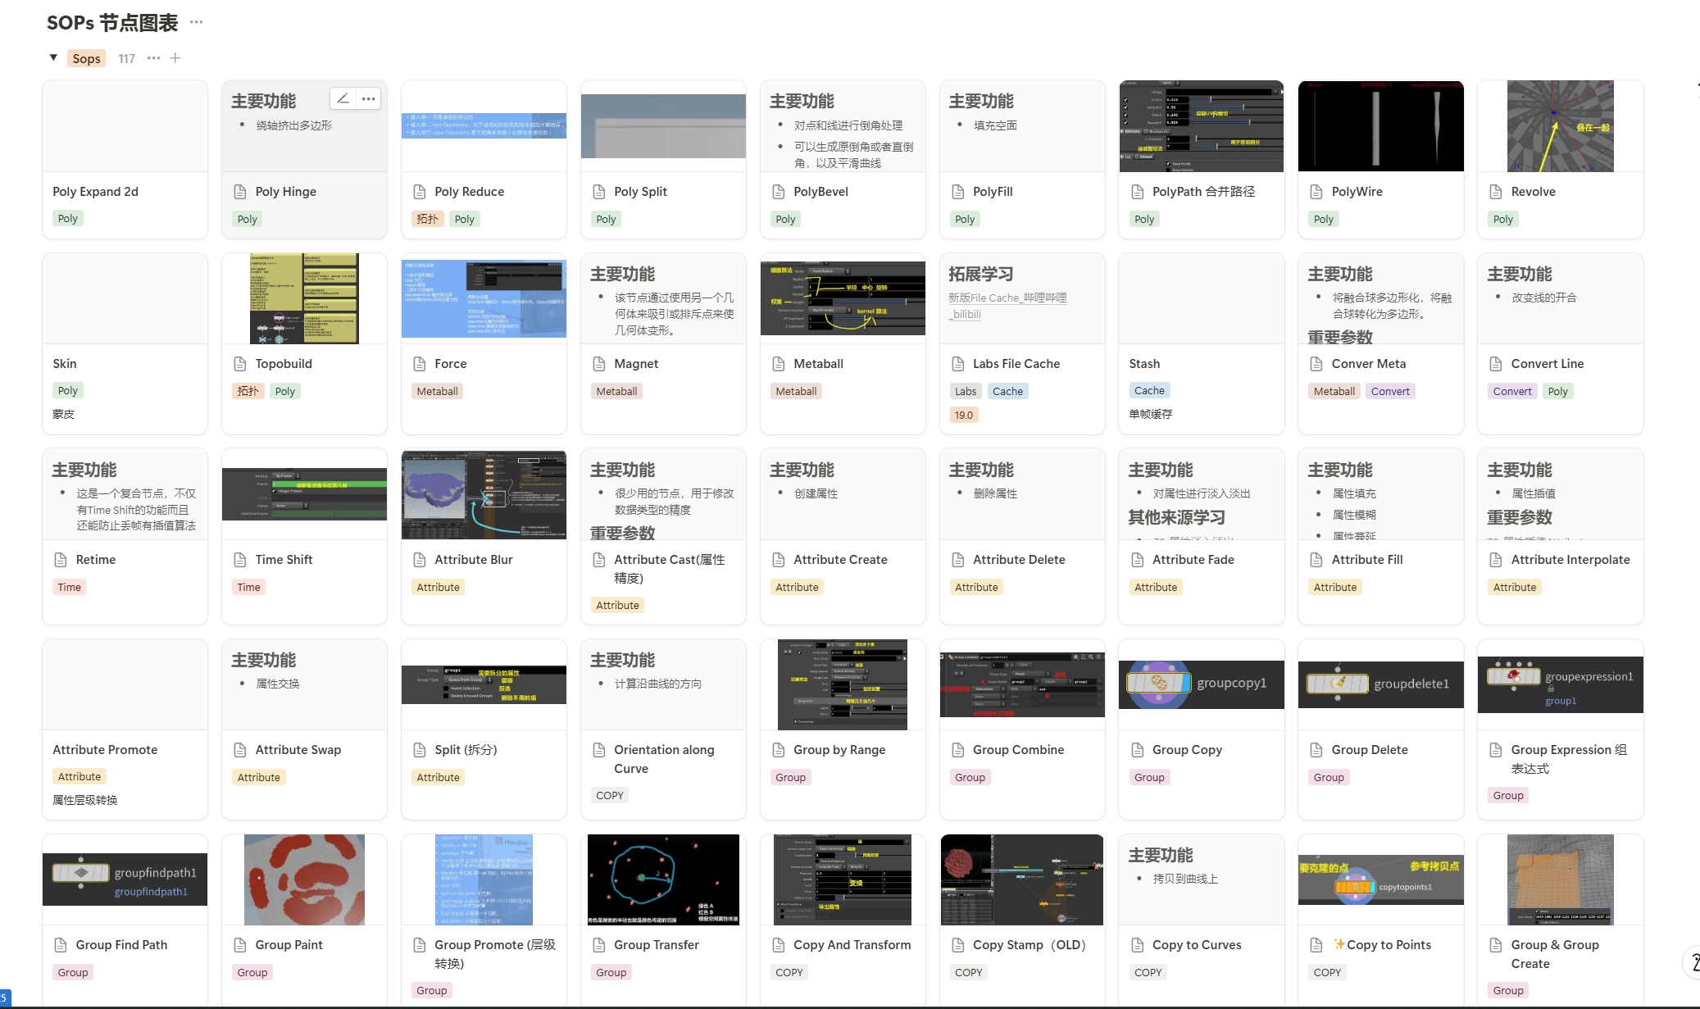Open the three-dot menu on Poly Hinge card

(x=369, y=98)
